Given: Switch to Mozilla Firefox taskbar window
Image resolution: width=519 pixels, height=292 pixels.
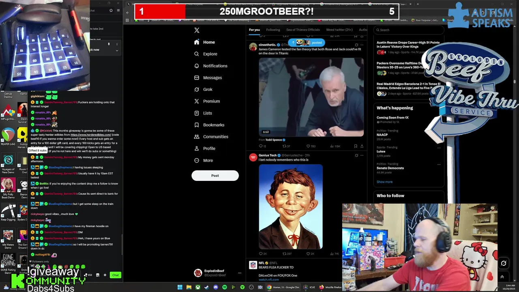Looking at the screenshot, I should coord(330,287).
